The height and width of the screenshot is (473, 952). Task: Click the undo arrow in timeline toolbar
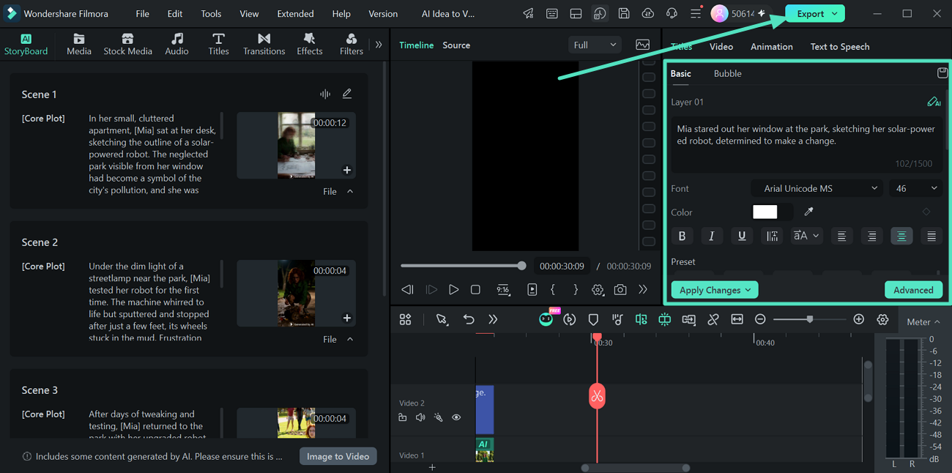pyautogui.click(x=469, y=320)
